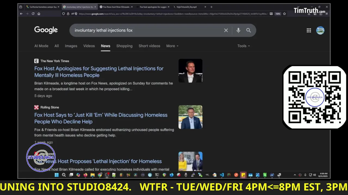Select the News results tab
Viewport: 348px width, 195px height.
click(x=105, y=46)
